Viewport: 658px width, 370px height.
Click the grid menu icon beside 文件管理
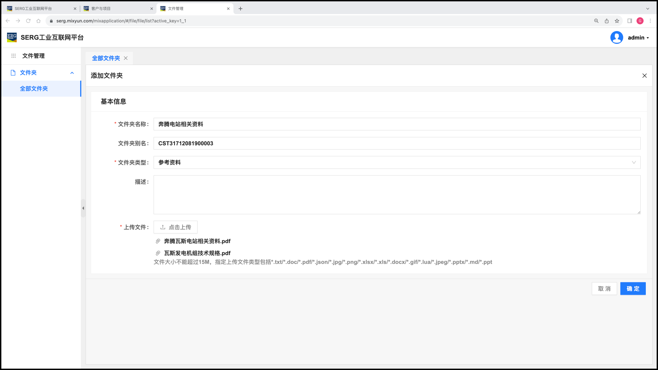click(x=13, y=56)
